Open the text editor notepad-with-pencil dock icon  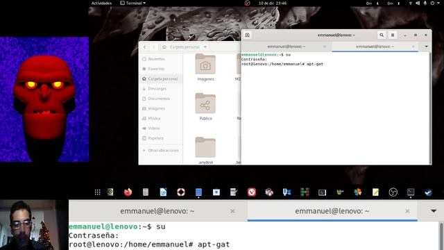pos(234,192)
